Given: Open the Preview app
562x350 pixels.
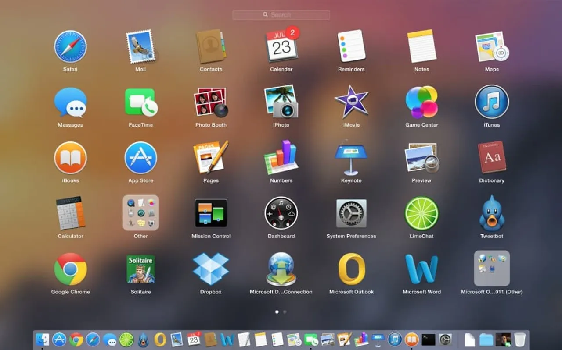Looking at the screenshot, I should (421, 158).
